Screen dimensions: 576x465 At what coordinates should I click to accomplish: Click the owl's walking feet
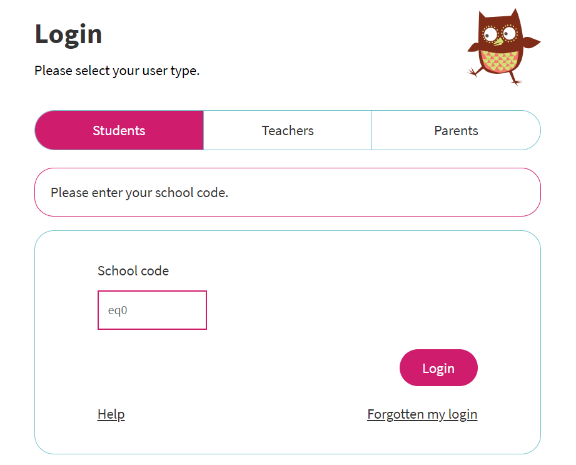(495, 76)
